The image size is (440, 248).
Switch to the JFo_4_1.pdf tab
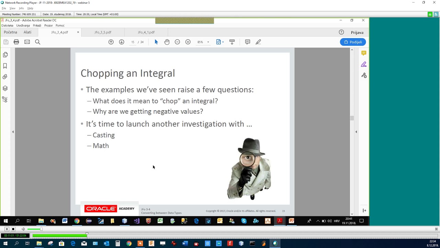[146, 32]
